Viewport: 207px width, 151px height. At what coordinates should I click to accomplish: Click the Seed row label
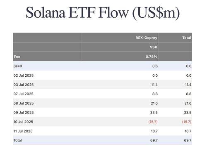tap(18, 66)
